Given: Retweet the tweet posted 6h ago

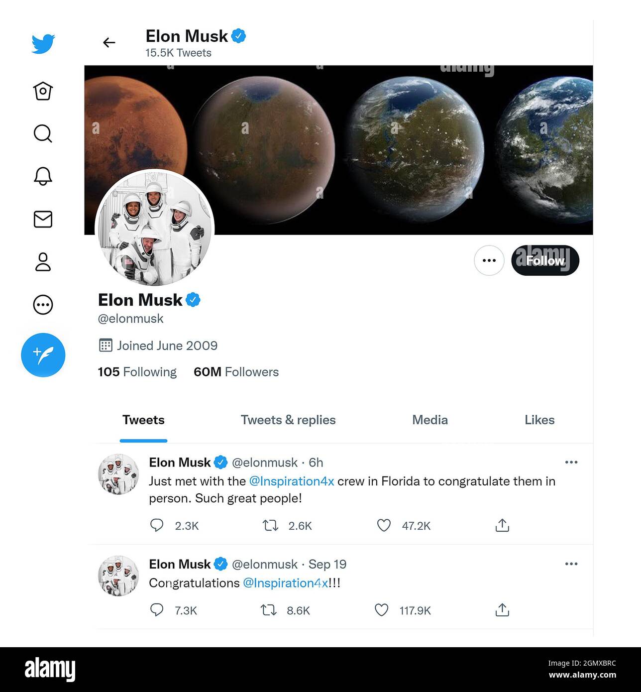Looking at the screenshot, I should coord(270,525).
